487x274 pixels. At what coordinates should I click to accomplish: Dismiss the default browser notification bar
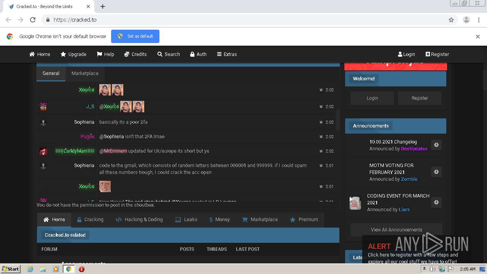pos(477,37)
